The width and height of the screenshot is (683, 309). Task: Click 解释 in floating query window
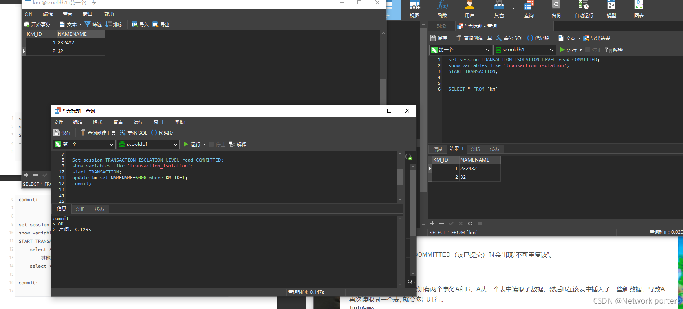point(238,144)
